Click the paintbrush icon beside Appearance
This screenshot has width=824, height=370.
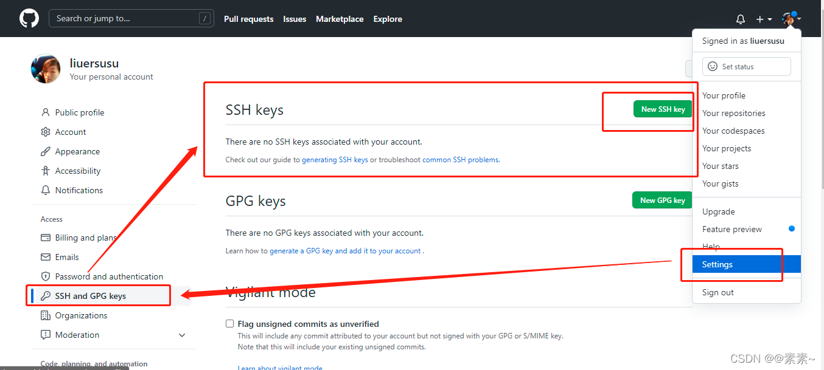click(45, 151)
